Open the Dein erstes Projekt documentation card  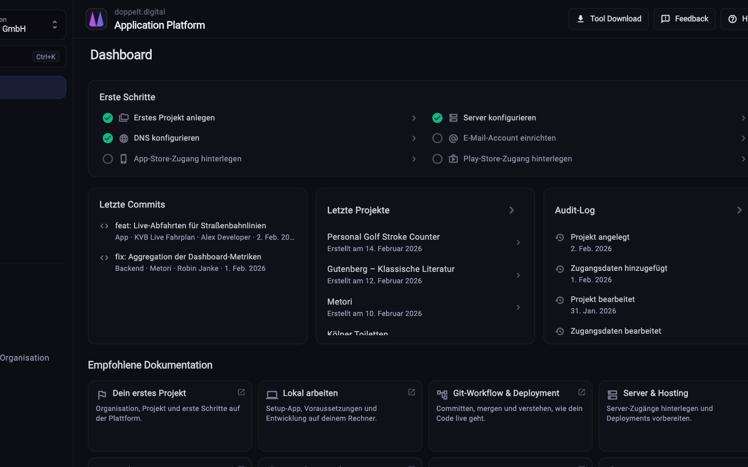point(170,416)
